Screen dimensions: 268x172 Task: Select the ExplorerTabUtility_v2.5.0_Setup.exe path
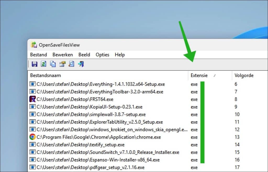click(100, 122)
